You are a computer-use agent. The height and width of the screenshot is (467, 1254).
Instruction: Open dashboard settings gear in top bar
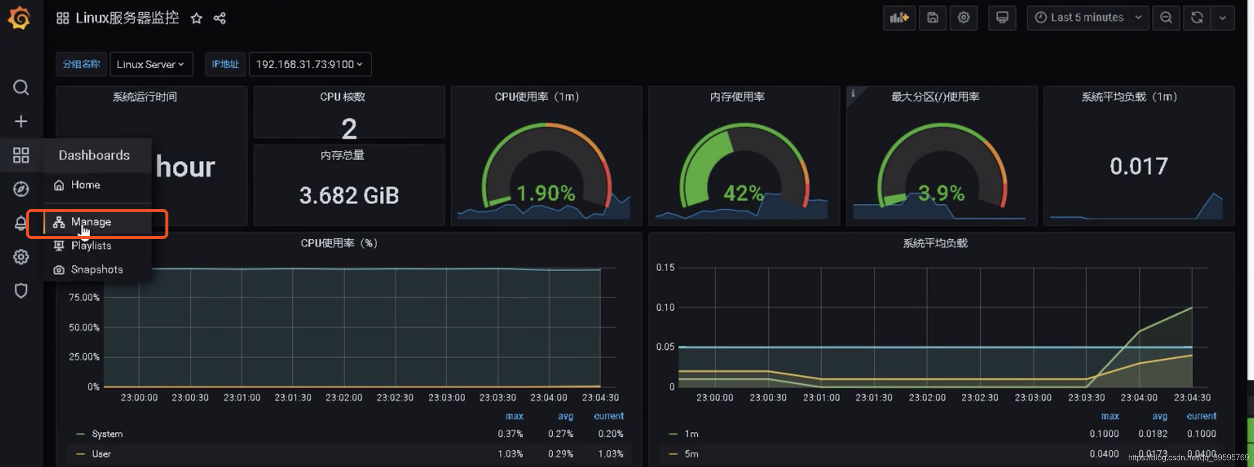click(x=963, y=18)
